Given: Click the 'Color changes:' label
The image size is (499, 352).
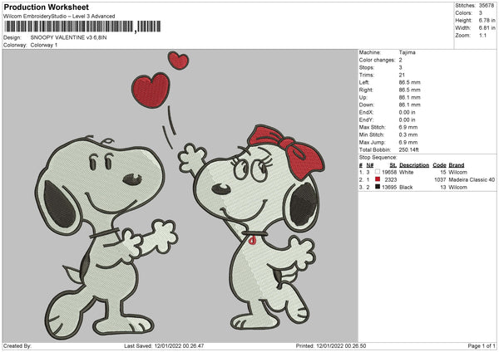Looking at the screenshot, I should click(377, 60).
